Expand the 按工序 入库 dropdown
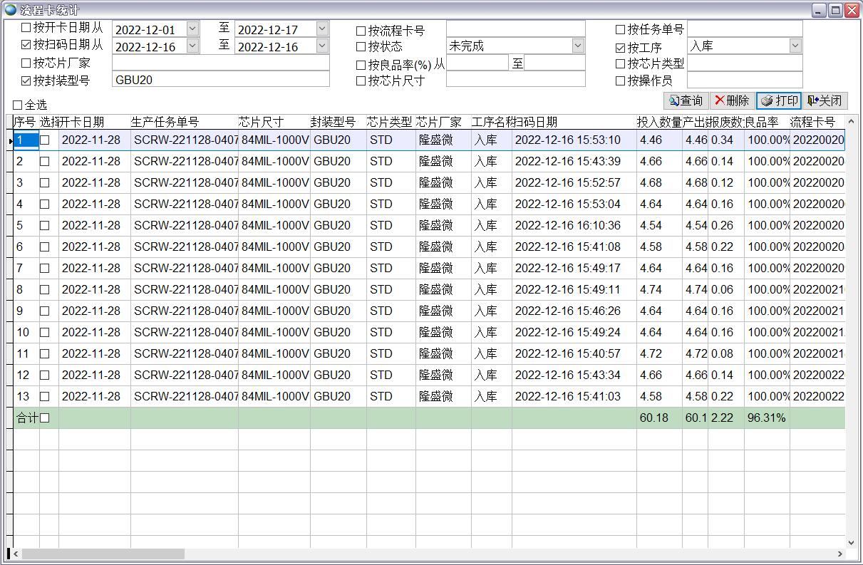This screenshot has height=565, width=863. pyautogui.click(x=795, y=46)
